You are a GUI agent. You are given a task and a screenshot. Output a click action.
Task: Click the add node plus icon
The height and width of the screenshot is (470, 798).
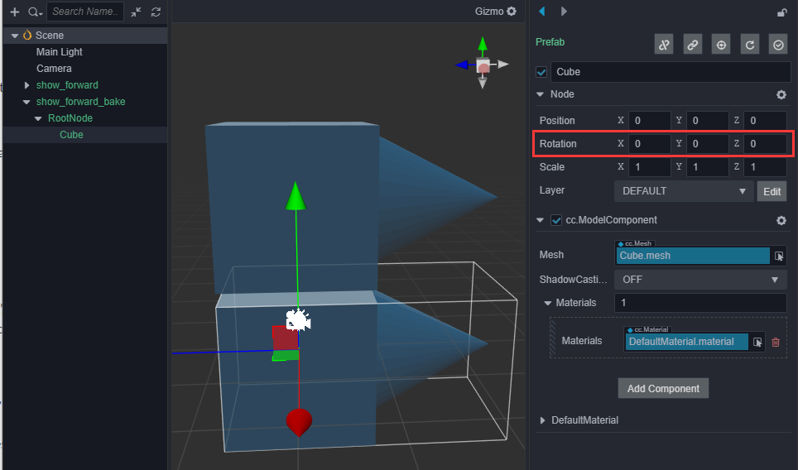point(14,12)
